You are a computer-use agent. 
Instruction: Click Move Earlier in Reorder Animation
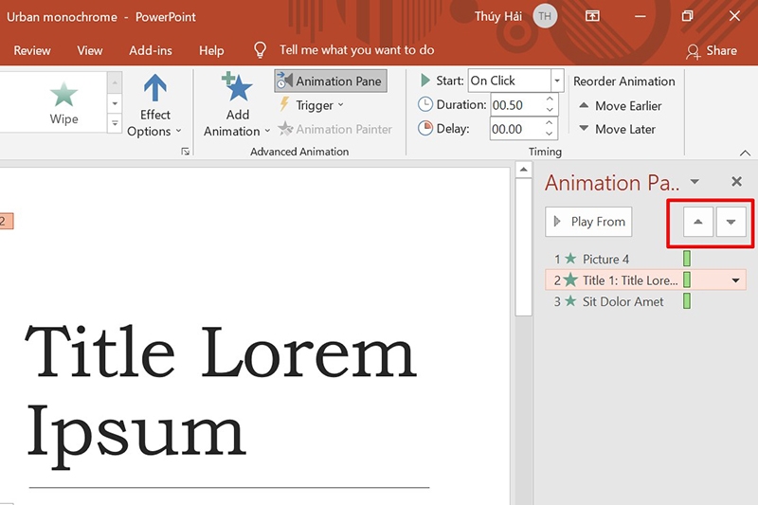click(620, 106)
